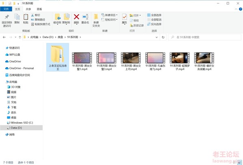
Task: Click the 剪切 scissors button
Action: pyautogui.click(x=35, y=15)
